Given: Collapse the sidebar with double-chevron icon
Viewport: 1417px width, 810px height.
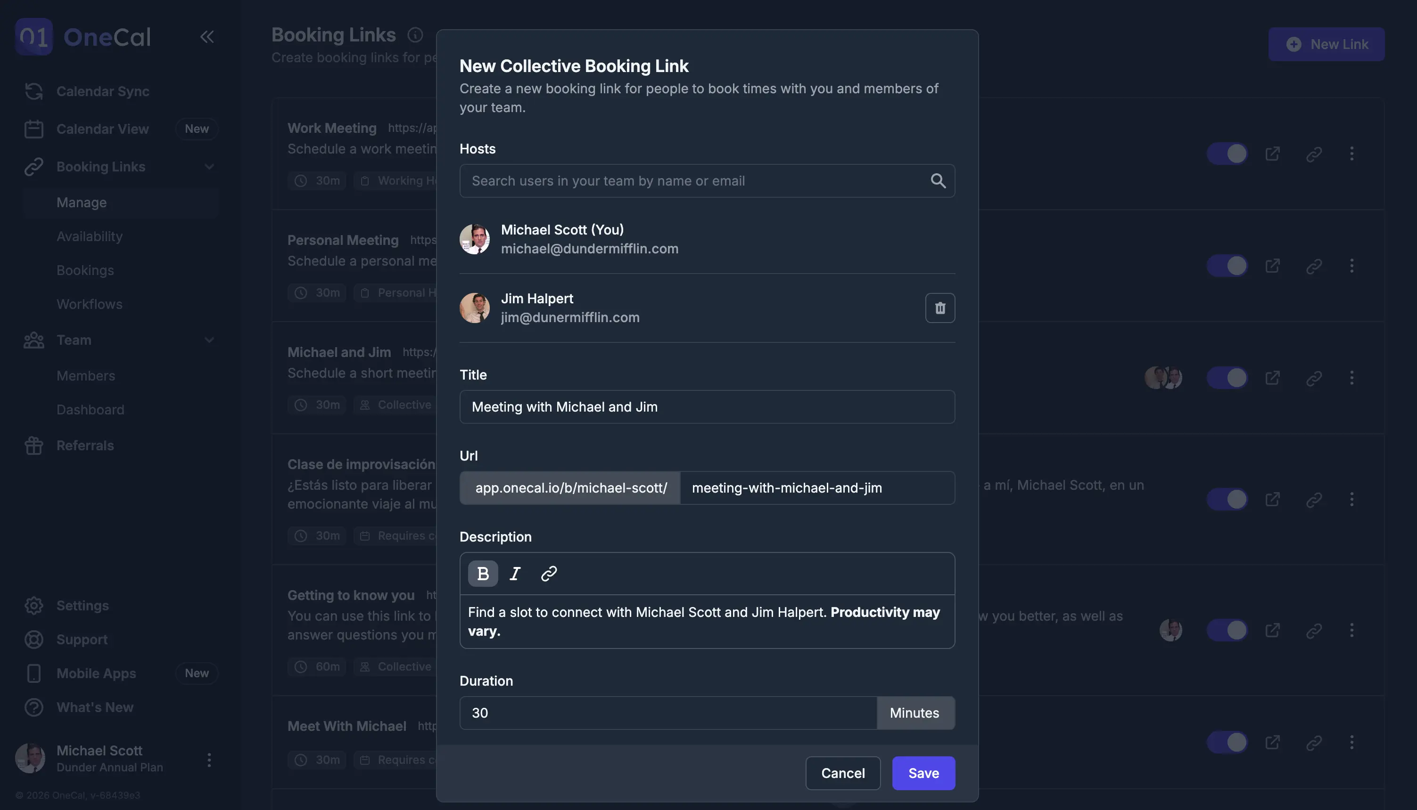Looking at the screenshot, I should tap(207, 37).
